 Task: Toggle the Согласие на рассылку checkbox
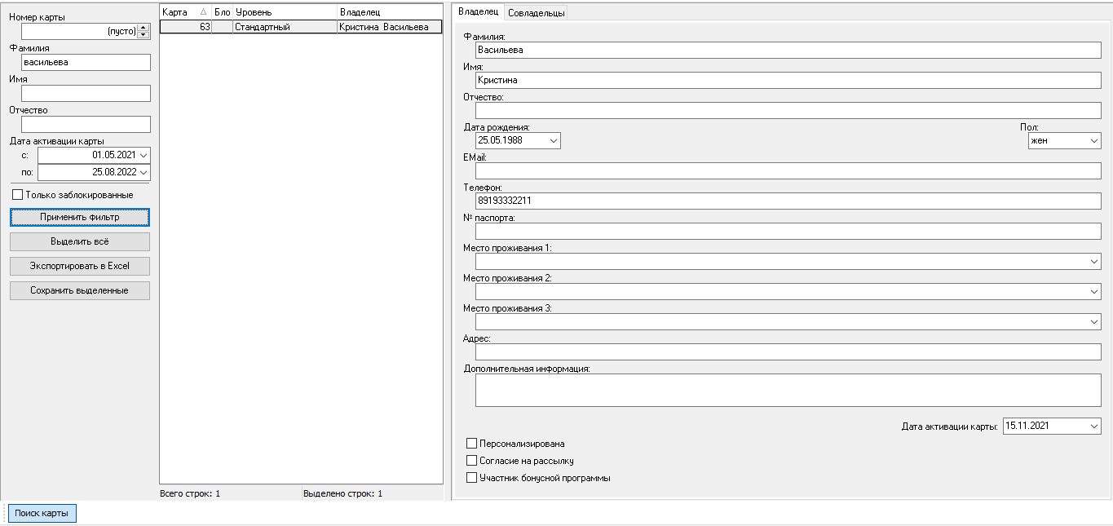[x=471, y=461]
